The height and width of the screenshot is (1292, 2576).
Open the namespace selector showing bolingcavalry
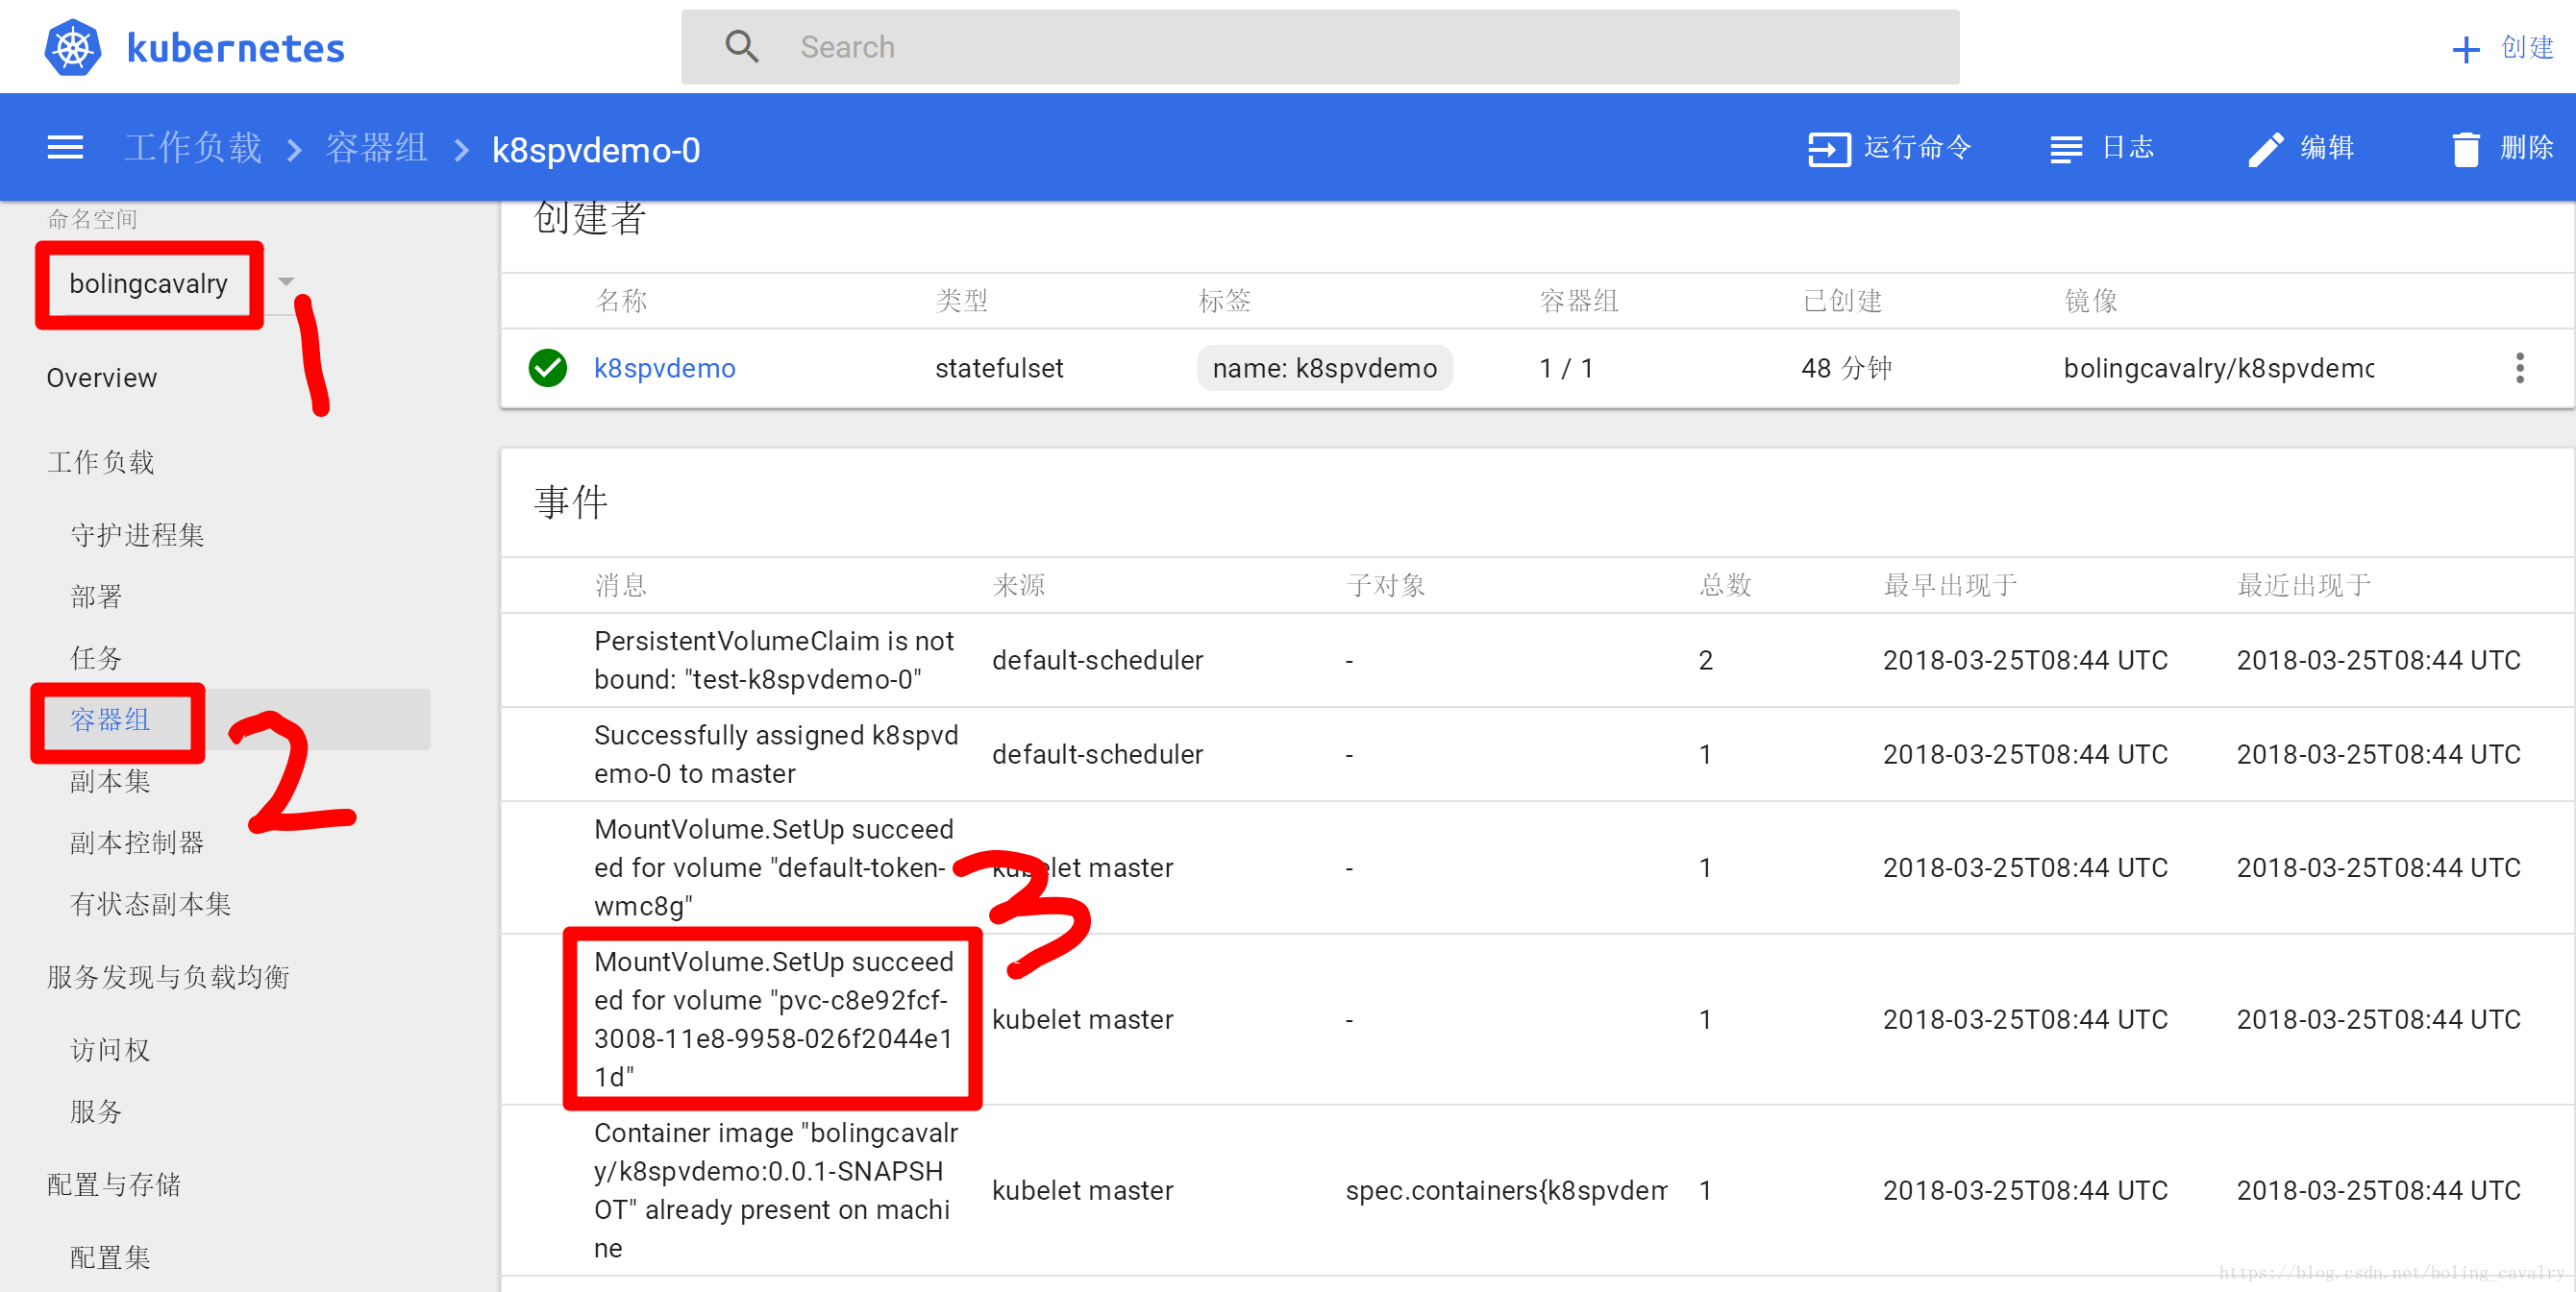(x=148, y=283)
